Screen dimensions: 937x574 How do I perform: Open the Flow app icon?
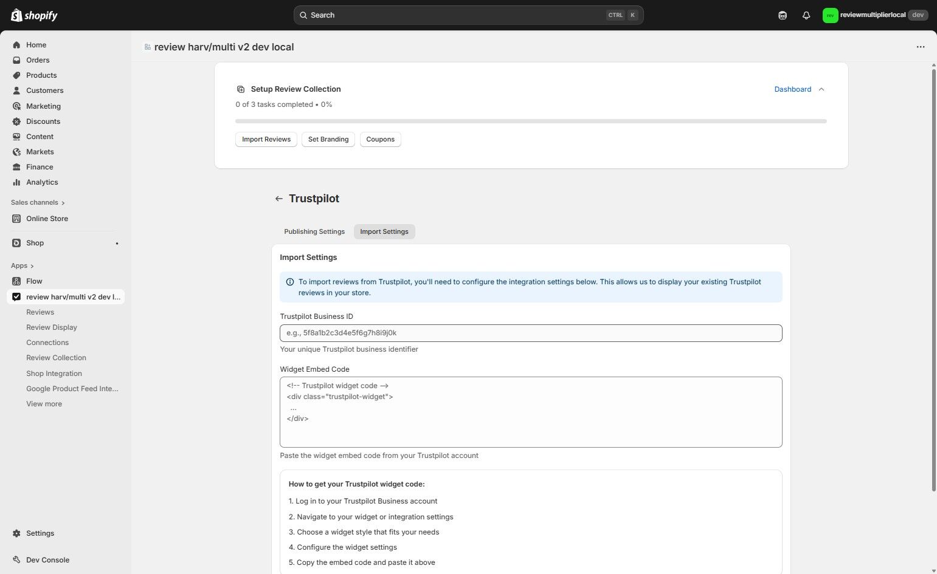point(16,281)
